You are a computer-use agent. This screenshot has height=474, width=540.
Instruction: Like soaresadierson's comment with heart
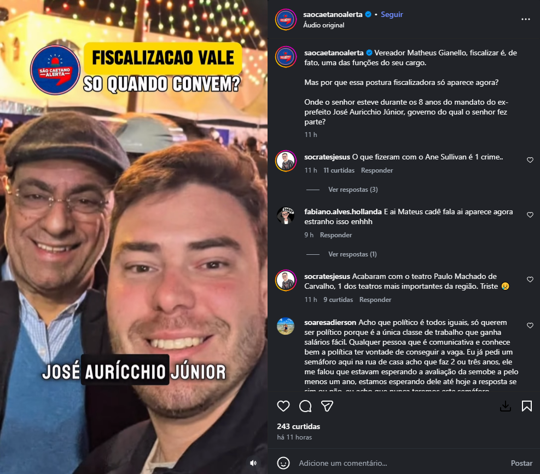[x=530, y=325]
